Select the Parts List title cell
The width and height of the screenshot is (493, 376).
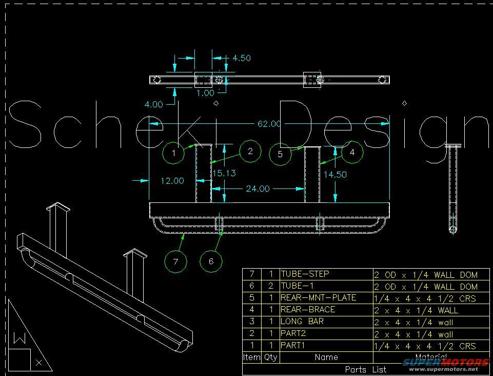365,369
